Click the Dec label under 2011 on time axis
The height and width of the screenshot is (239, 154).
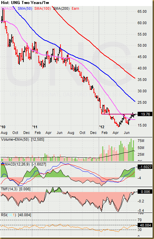(x=93, y=133)
